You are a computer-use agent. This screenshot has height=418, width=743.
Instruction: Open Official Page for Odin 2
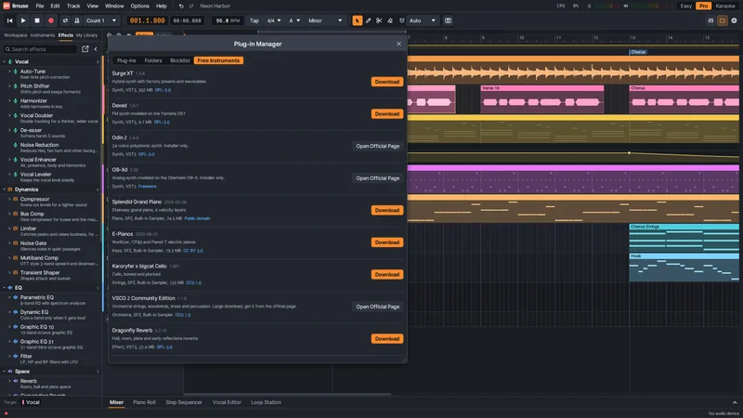(x=378, y=147)
